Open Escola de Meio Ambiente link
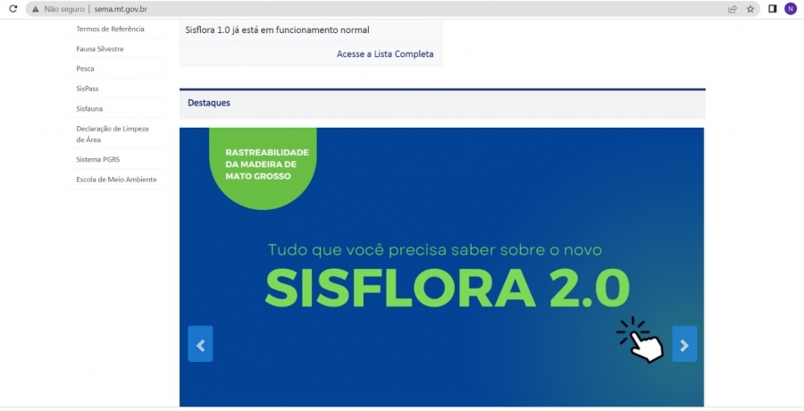The width and height of the screenshot is (804, 411). (116, 179)
